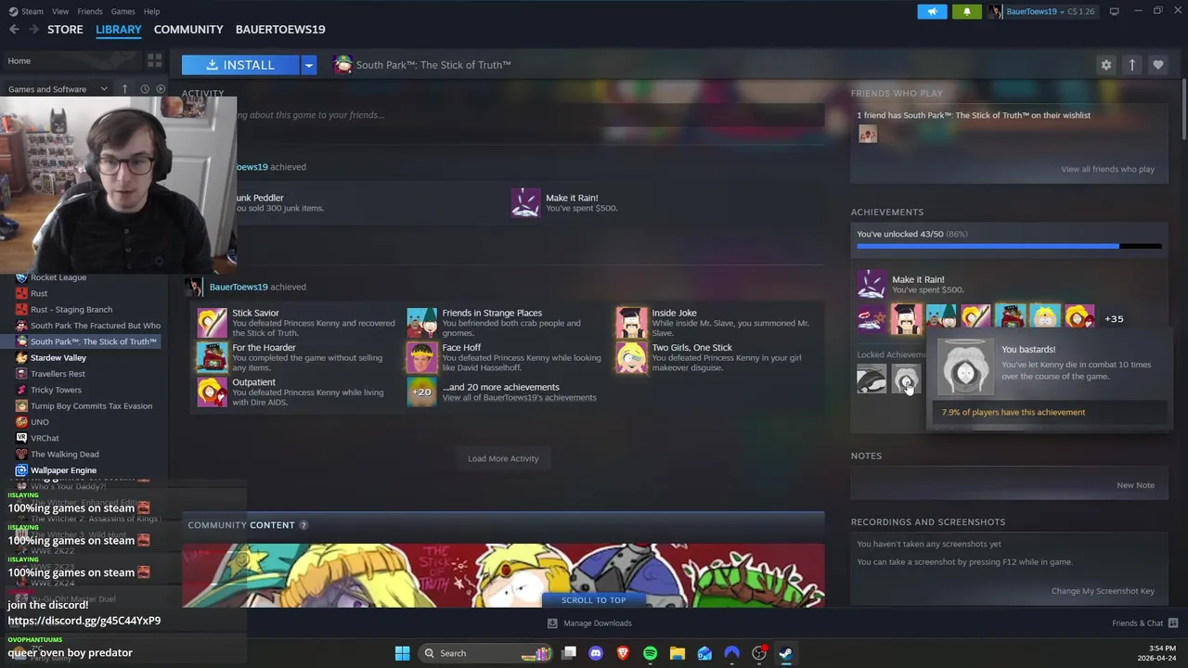The width and height of the screenshot is (1188, 668).
Task: Open the Face Hoff achievement icon
Action: coord(421,357)
